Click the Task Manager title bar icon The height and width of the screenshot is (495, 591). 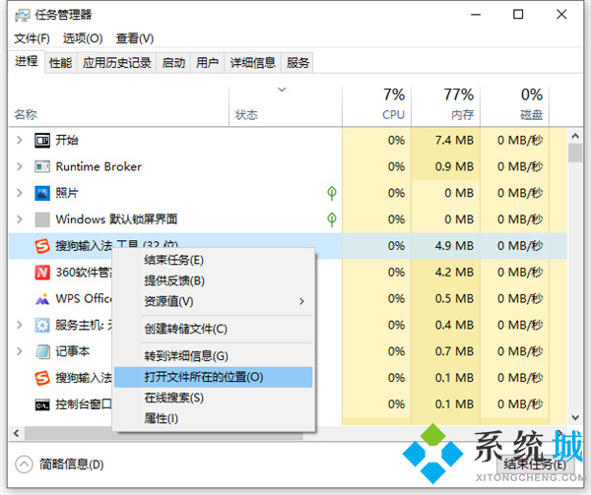pyautogui.click(x=22, y=15)
